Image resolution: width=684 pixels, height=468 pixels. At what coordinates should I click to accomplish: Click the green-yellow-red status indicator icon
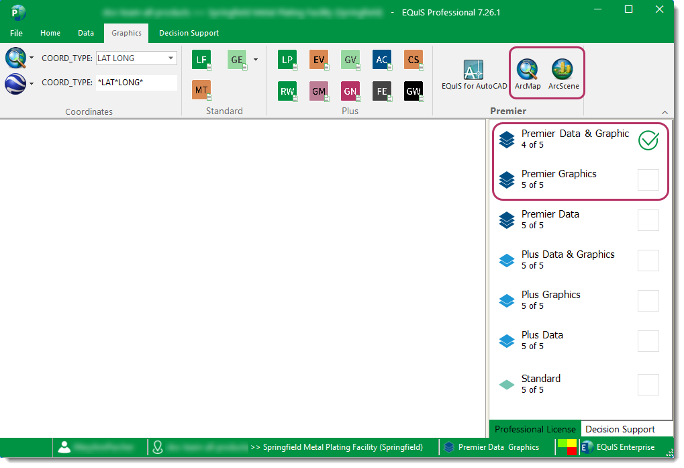point(567,447)
